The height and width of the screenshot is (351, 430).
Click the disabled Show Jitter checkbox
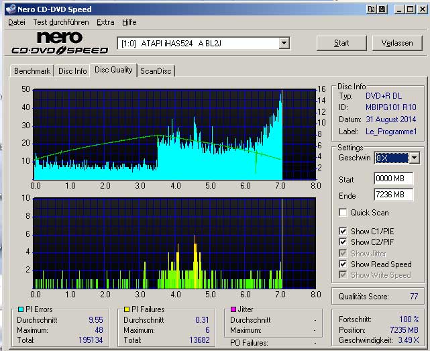tap(343, 253)
